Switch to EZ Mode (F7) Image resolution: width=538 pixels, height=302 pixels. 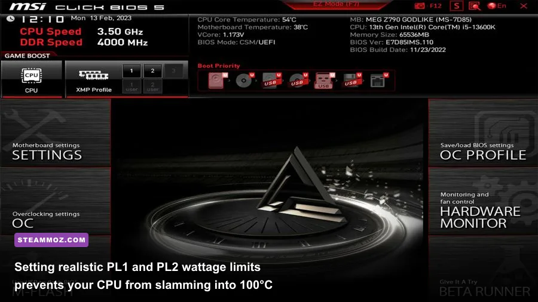(336, 4)
